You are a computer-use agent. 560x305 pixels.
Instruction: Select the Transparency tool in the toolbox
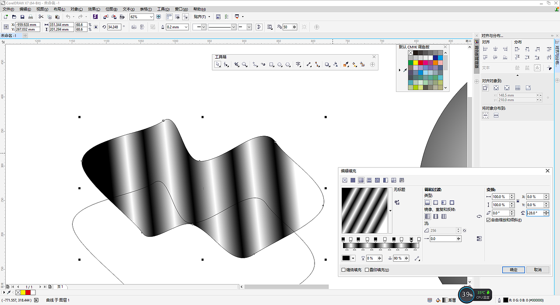coord(336,64)
